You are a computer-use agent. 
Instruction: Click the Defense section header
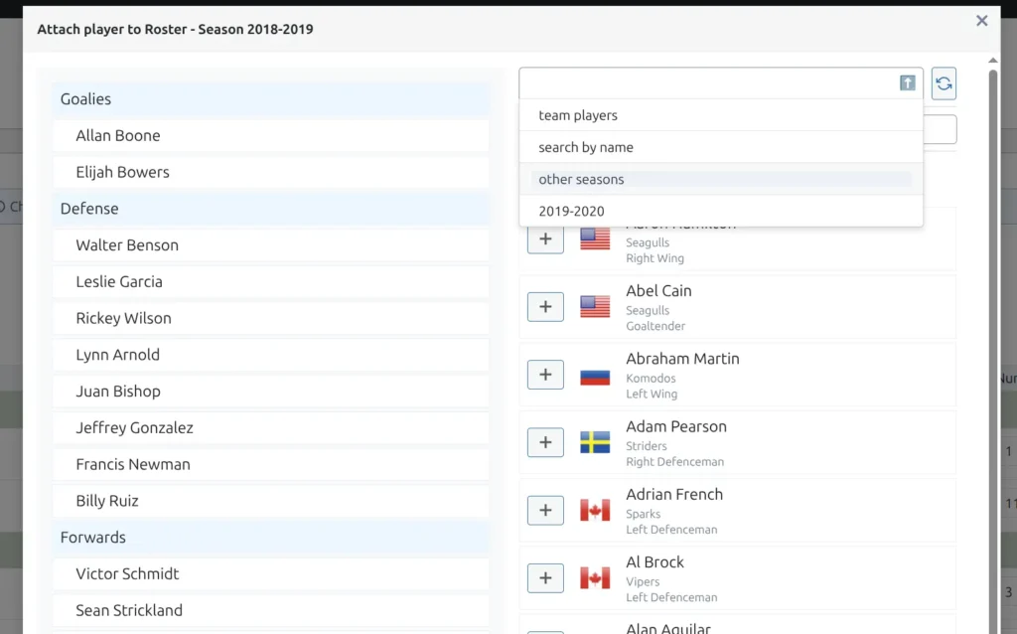point(271,209)
